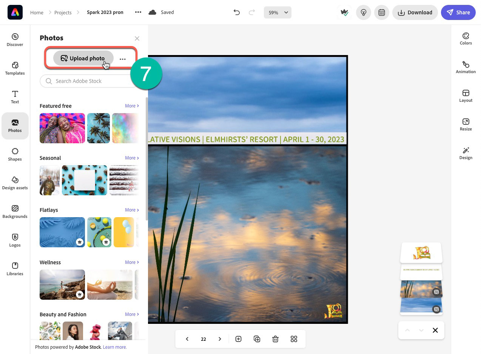481x354 pixels.
Task: Open the Learn more link
Action: [115, 347]
